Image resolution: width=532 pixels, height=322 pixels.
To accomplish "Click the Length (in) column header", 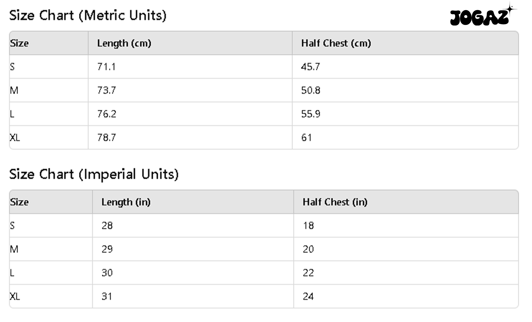I will pyautogui.click(x=126, y=202).
